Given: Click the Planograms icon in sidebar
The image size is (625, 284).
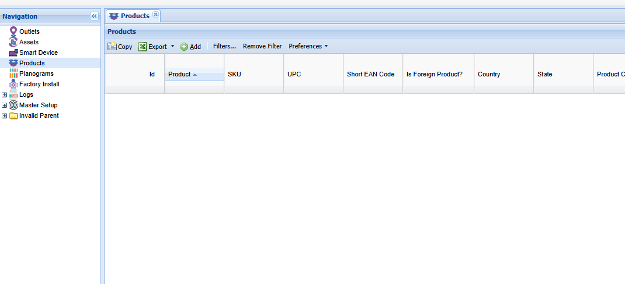Looking at the screenshot, I should (x=13, y=73).
